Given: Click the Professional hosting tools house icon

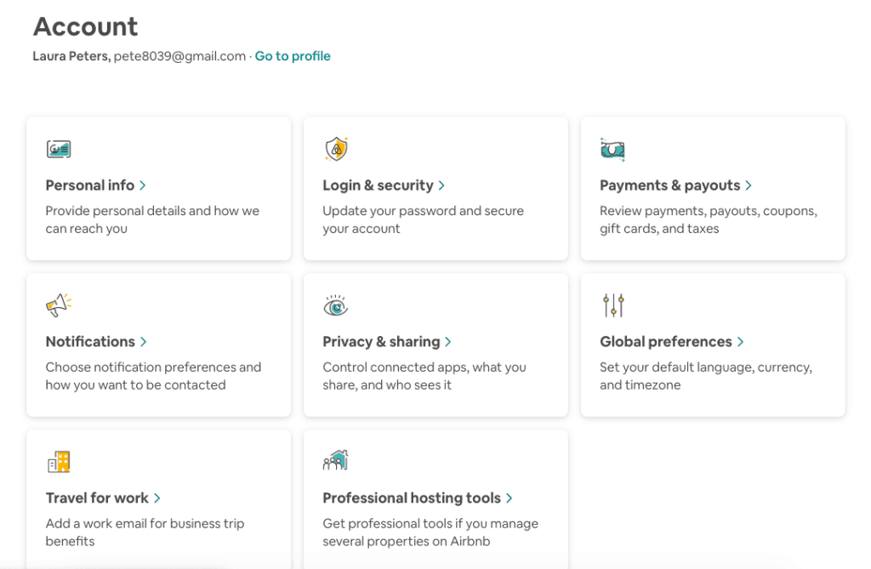Looking at the screenshot, I should point(335,460).
